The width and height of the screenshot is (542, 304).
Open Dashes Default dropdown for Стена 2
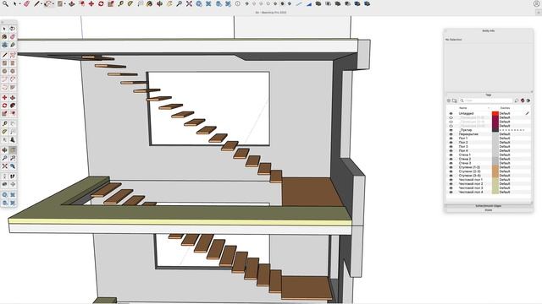coord(505,159)
